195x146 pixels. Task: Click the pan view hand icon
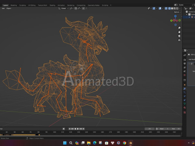click(179, 32)
